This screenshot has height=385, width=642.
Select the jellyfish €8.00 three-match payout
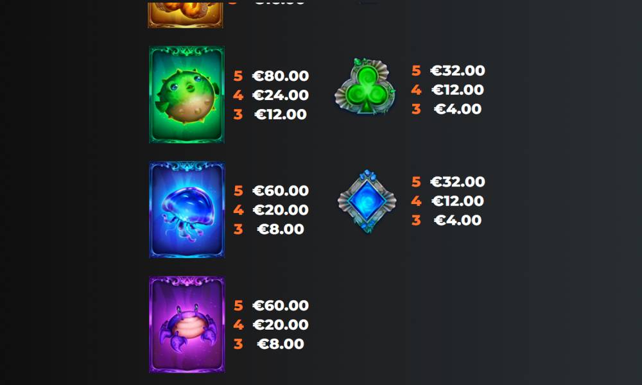pyautogui.click(x=281, y=229)
